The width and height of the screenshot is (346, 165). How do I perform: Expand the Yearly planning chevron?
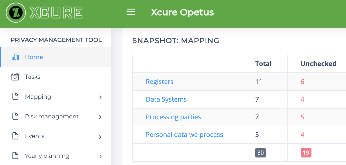pyautogui.click(x=100, y=156)
